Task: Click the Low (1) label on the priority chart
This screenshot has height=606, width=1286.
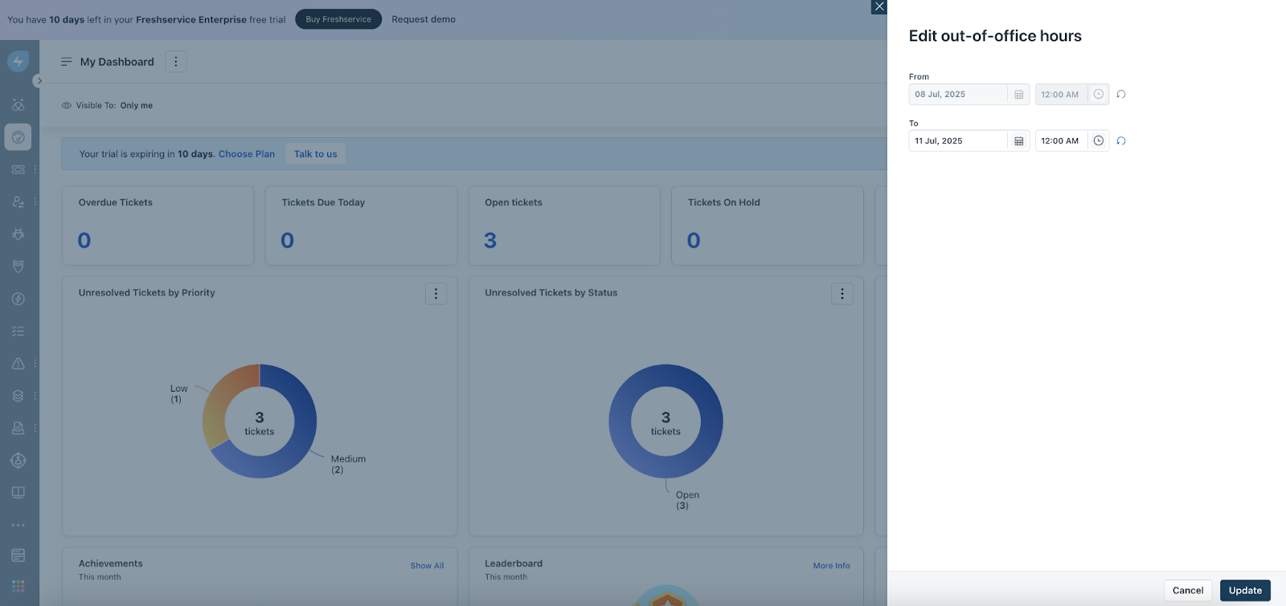Action: [x=178, y=393]
